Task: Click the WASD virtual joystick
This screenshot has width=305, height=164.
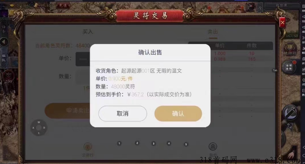Action: (39, 128)
